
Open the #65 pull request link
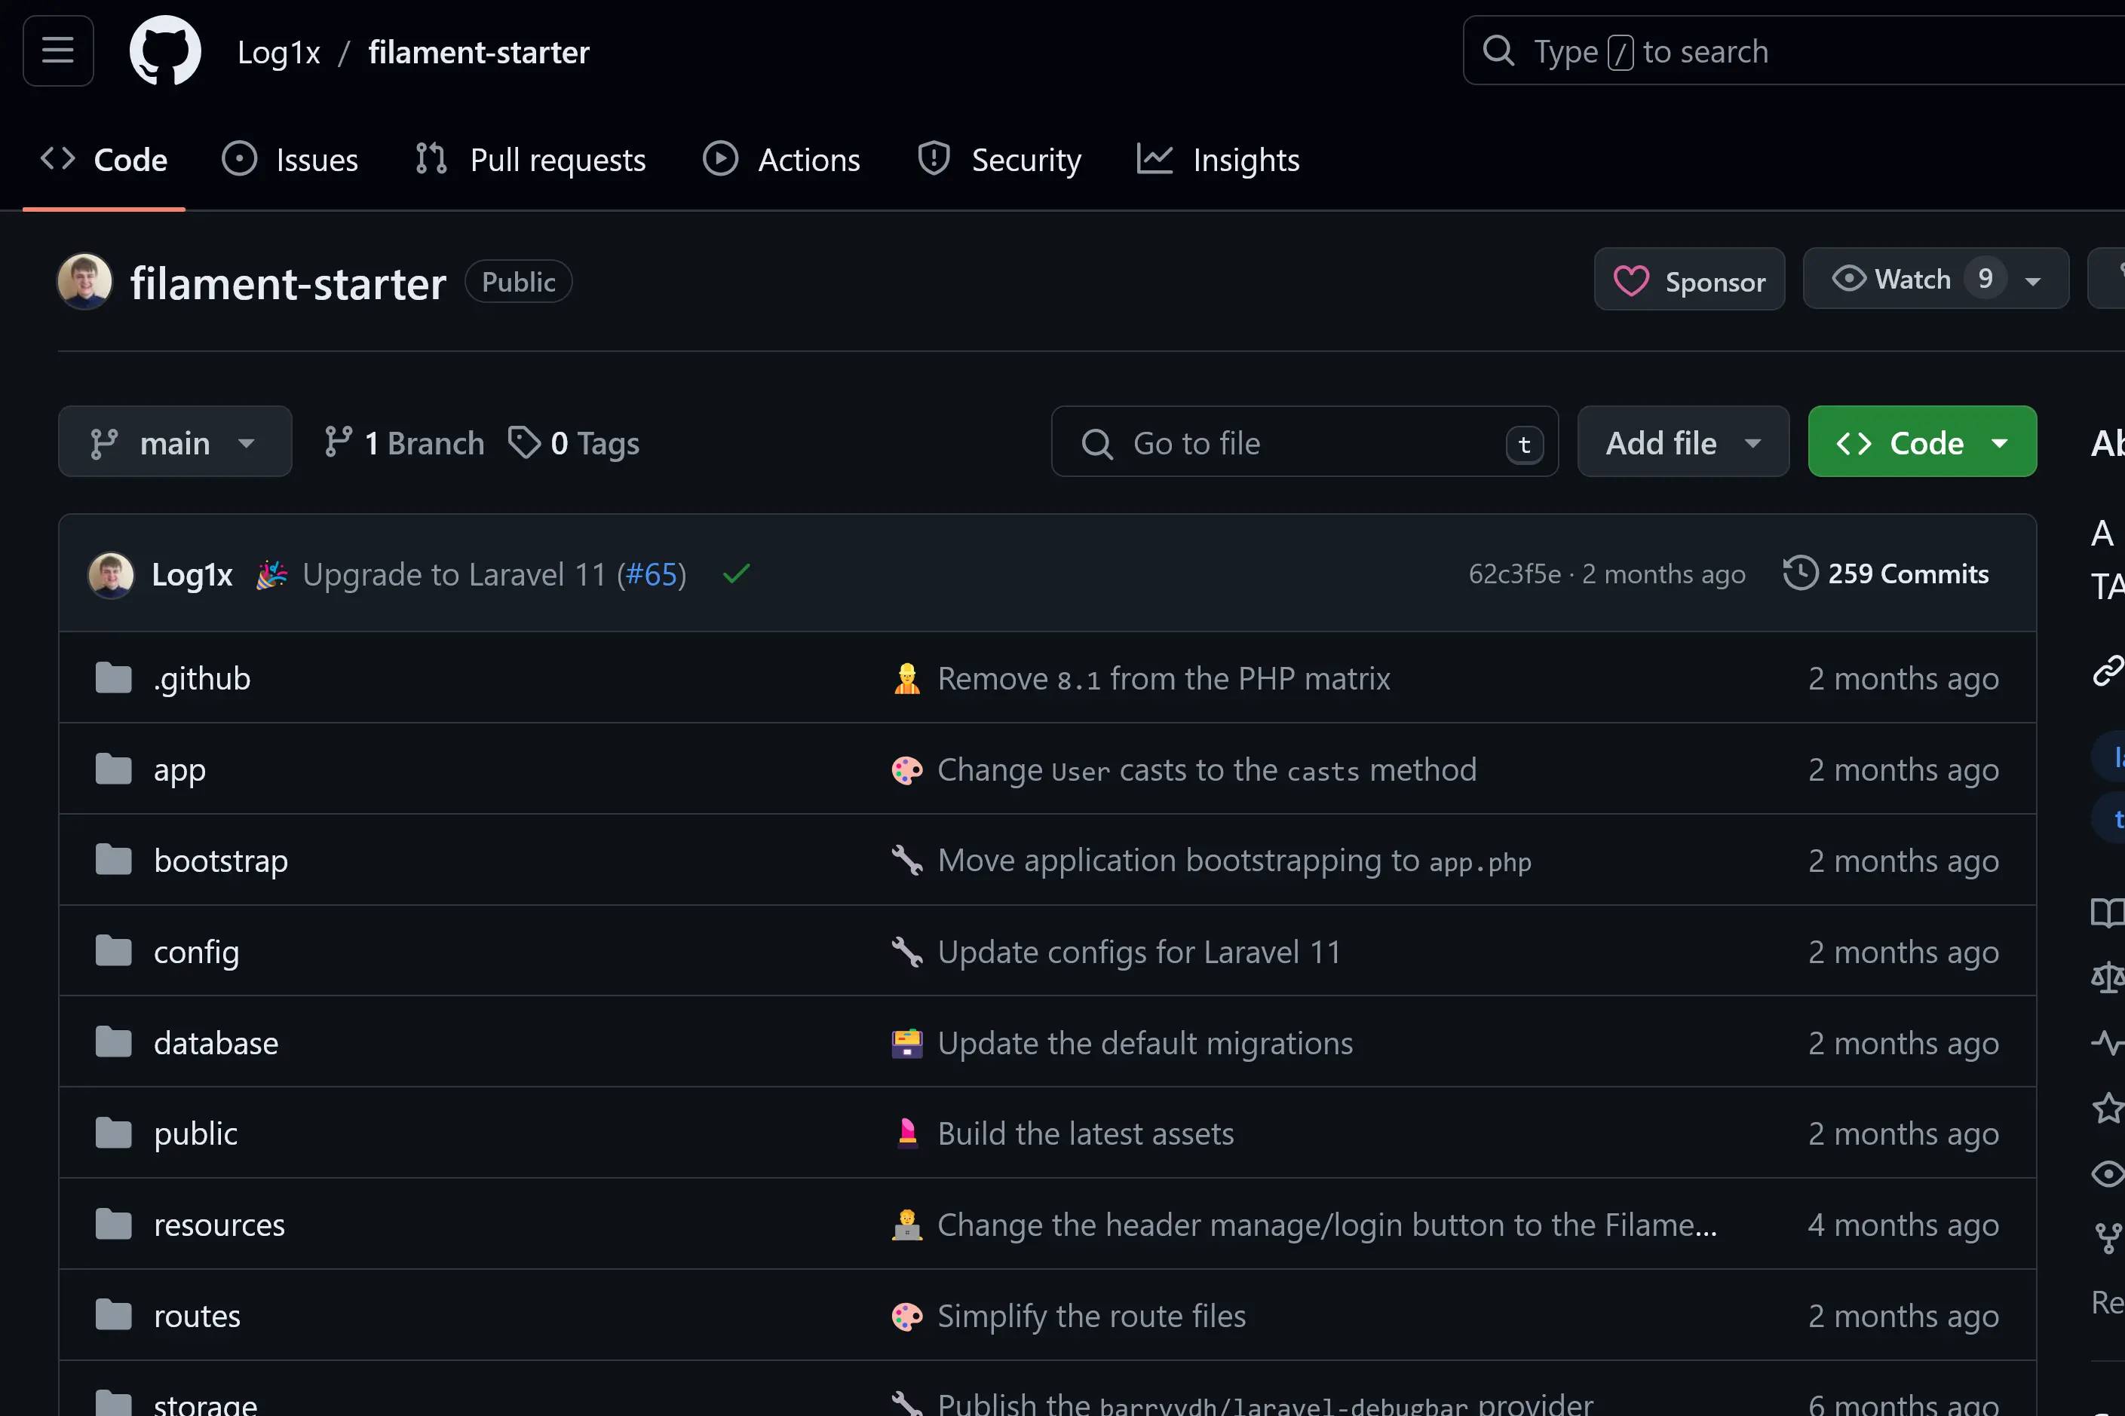(x=652, y=574)
